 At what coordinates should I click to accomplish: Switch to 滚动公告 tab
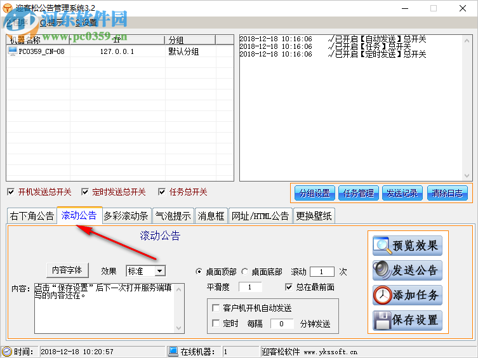[x=79, y=215]
